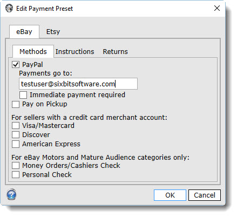Viewport: 237px width, 217px height.
Task: Tick the Pay on Pickup checkbox
Action: click(16, 104)
